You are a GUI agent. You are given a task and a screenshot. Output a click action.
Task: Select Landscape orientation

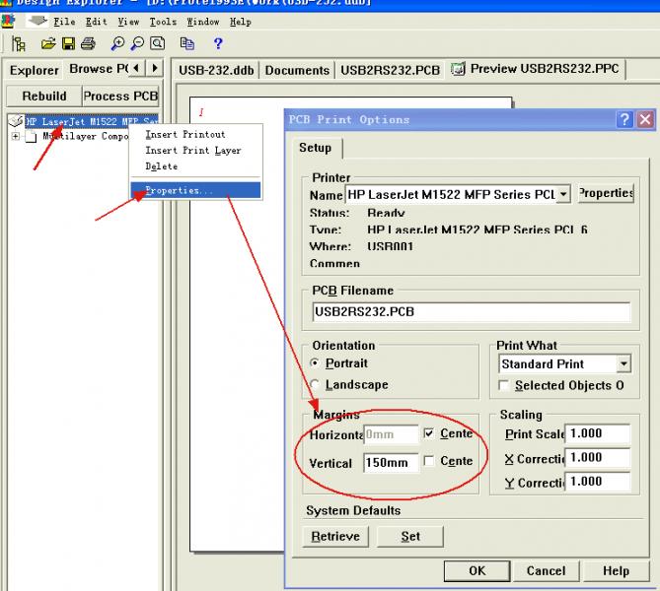[314, 384]
